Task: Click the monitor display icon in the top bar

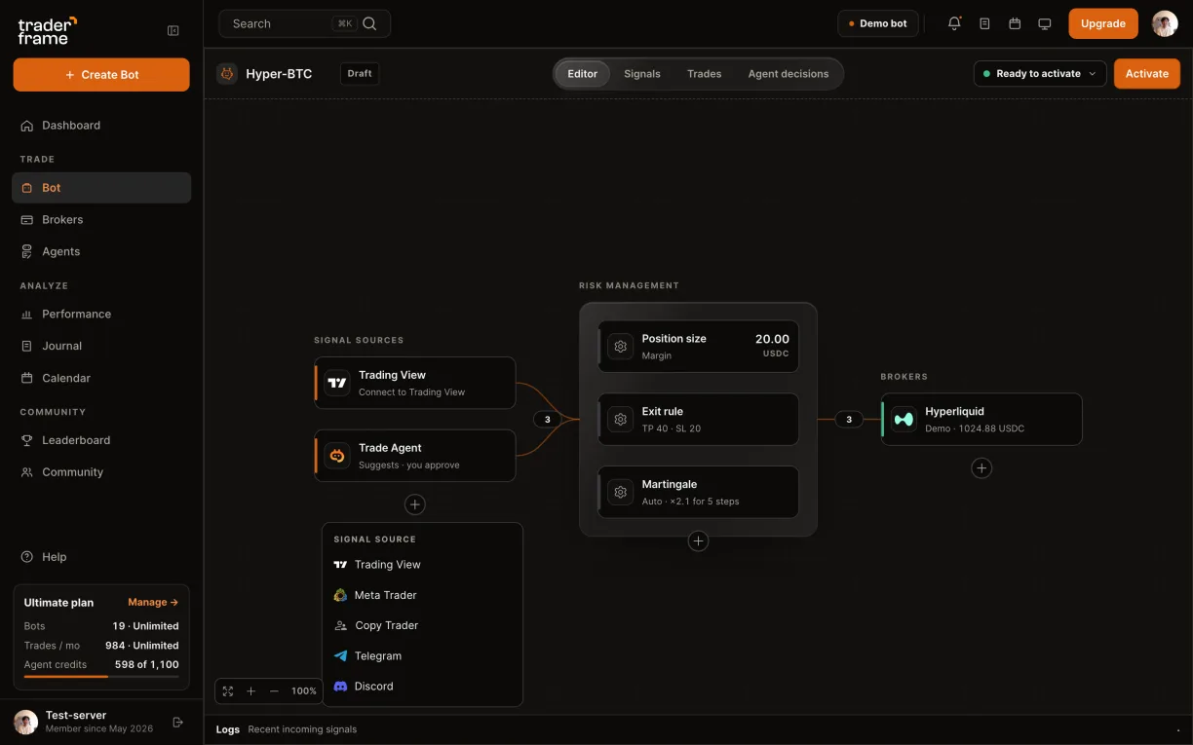Action: (x=1045, y=23)
